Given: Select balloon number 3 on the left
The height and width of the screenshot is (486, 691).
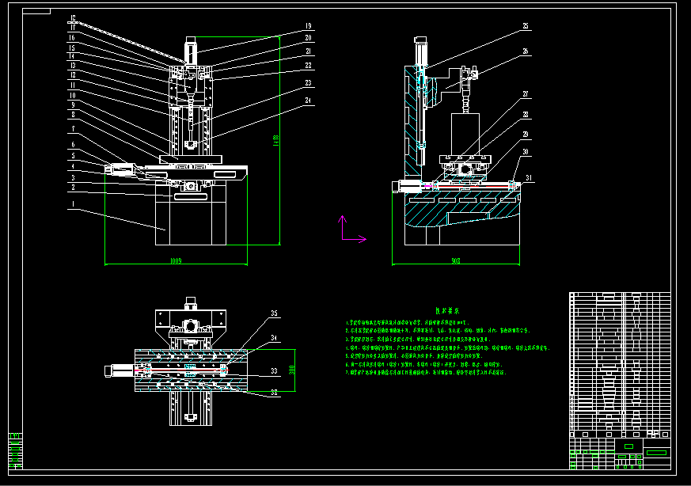Looking at the screenshot, I should [x=73, y=177].
